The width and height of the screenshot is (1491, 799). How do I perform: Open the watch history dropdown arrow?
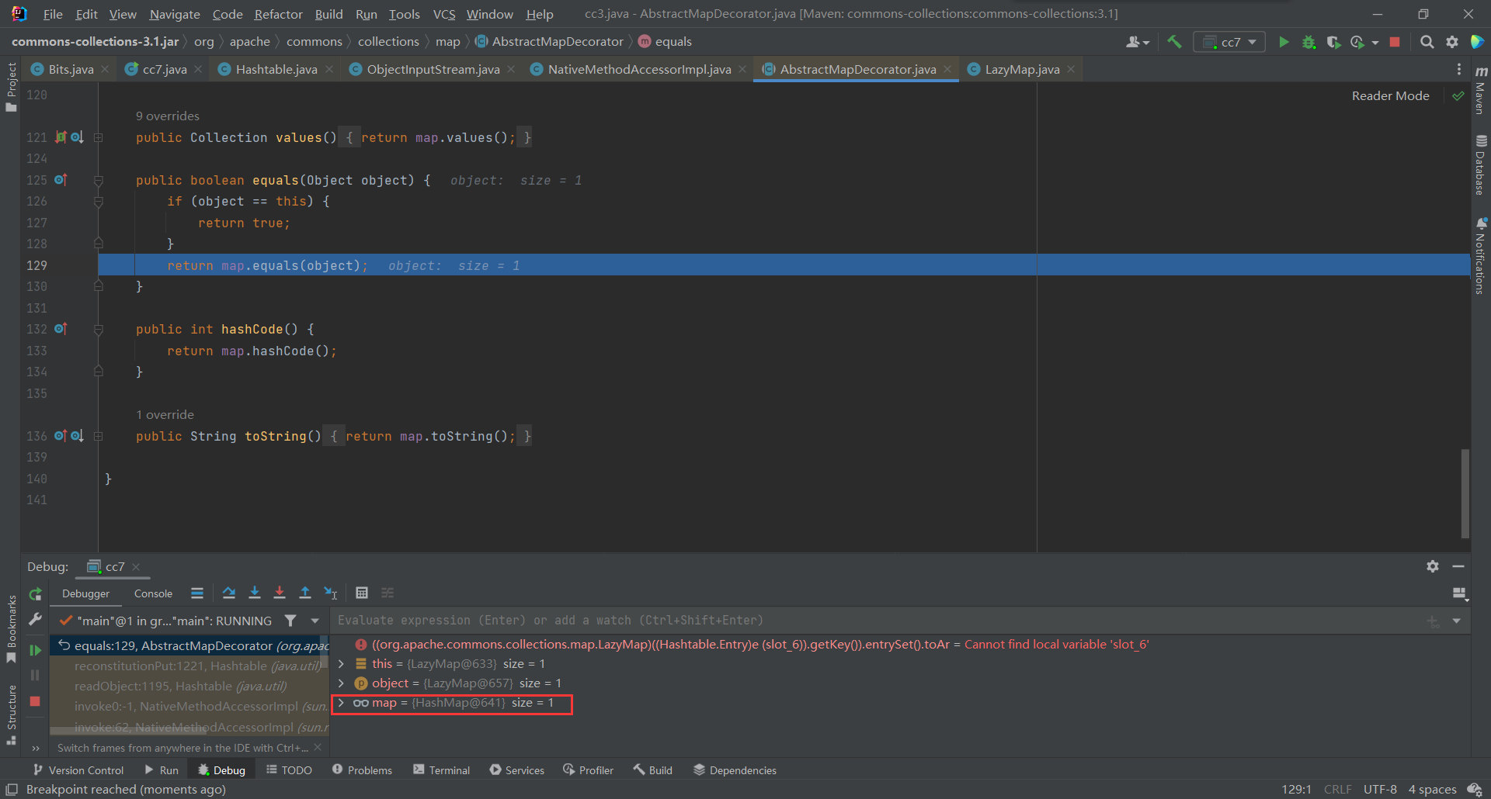click(1457, 621)
